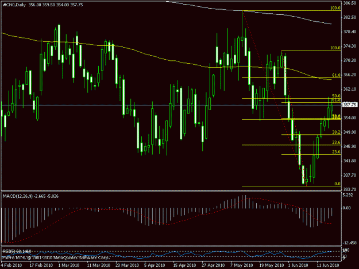Click the 341.80 price axis label
This screenshot has width=359, height=269.
coord(350,161)
